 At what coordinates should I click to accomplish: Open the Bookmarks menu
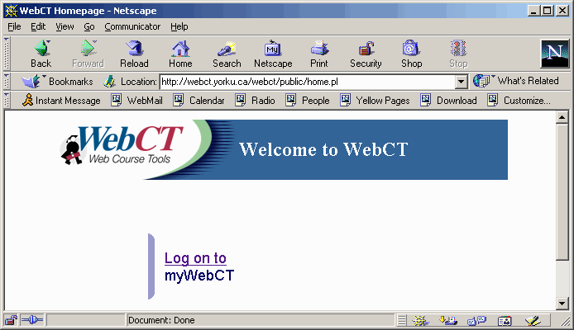point(57,81)
